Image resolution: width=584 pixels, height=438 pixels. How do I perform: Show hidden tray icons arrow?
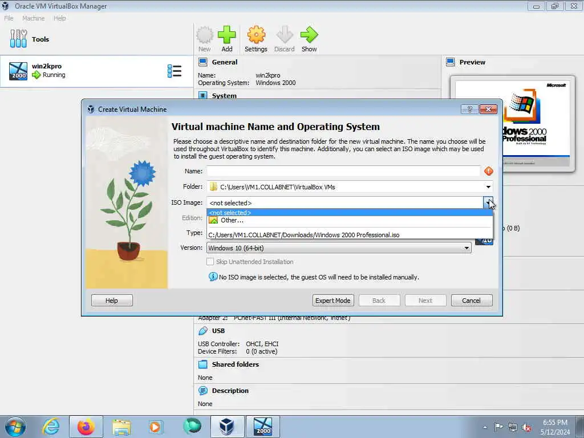point(485,427)
